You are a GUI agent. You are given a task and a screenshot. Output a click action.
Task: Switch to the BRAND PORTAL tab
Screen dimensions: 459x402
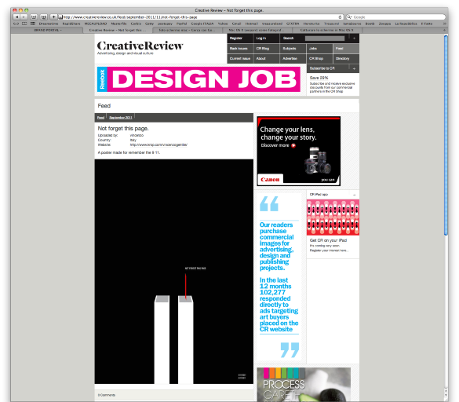pyautogui.click(x=48, y=30)
